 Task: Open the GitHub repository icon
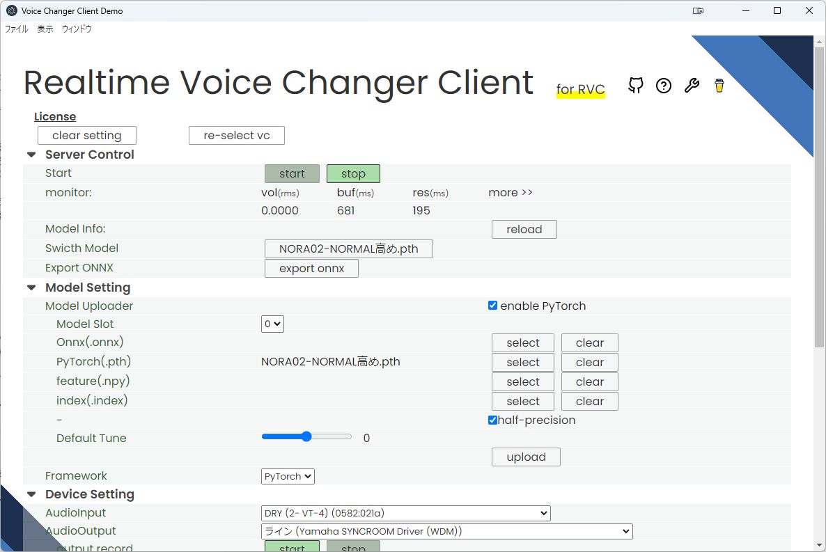[x=635, y=85]
